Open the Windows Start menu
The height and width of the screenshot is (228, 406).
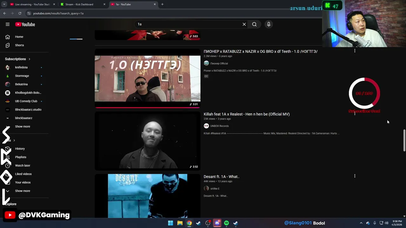coord(170,223)
